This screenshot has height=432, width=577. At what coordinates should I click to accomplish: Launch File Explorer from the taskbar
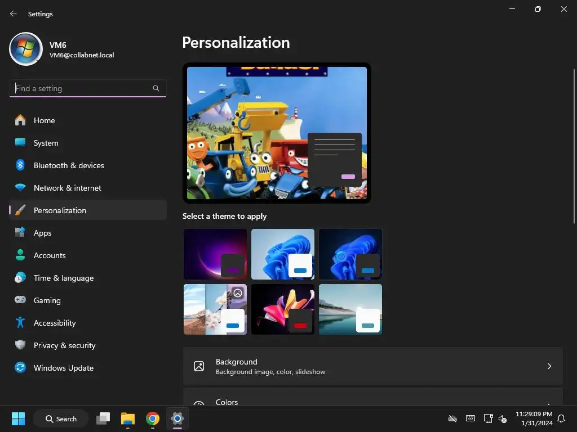click(x=128, y=418)
